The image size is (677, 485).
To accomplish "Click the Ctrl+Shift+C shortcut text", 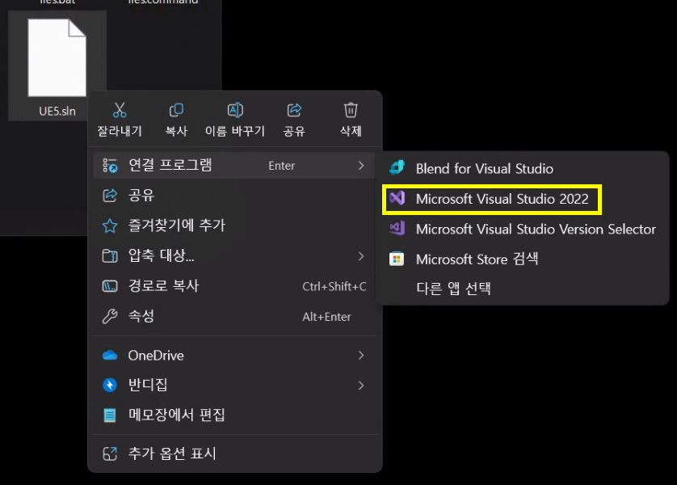I will [334, 286].
